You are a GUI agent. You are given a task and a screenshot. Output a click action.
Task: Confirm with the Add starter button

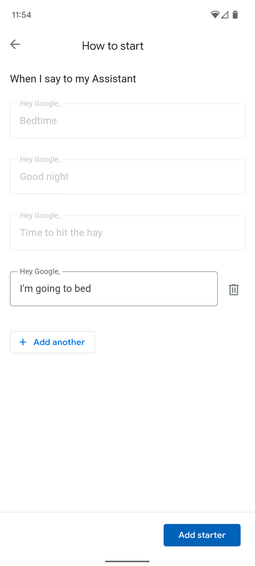click(202, 535)
